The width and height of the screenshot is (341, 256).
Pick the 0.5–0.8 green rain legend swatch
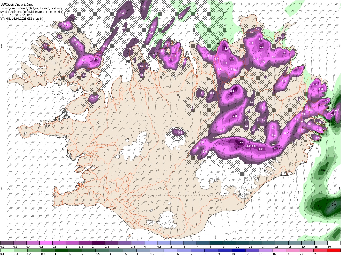34,250
